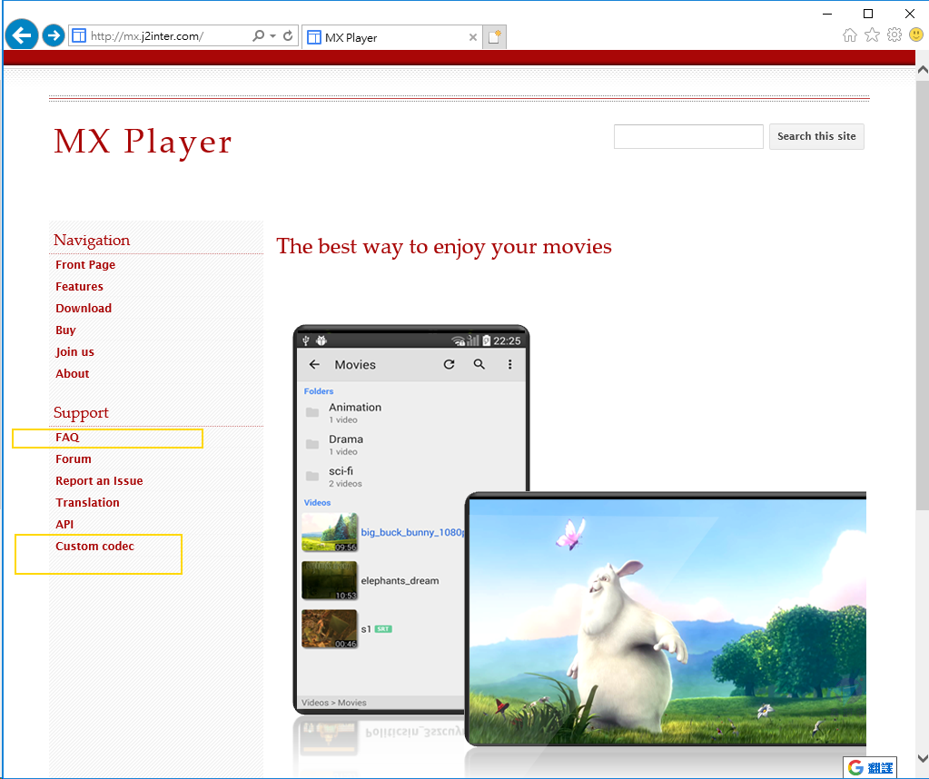Open the Forum support link
The image size is (929, 779).
(74, 459)
